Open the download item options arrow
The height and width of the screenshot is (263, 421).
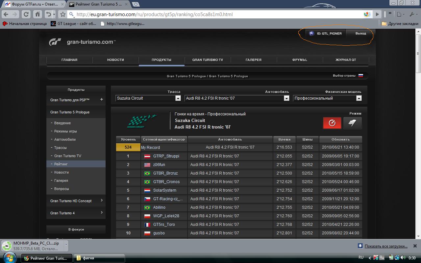point(66,245)
